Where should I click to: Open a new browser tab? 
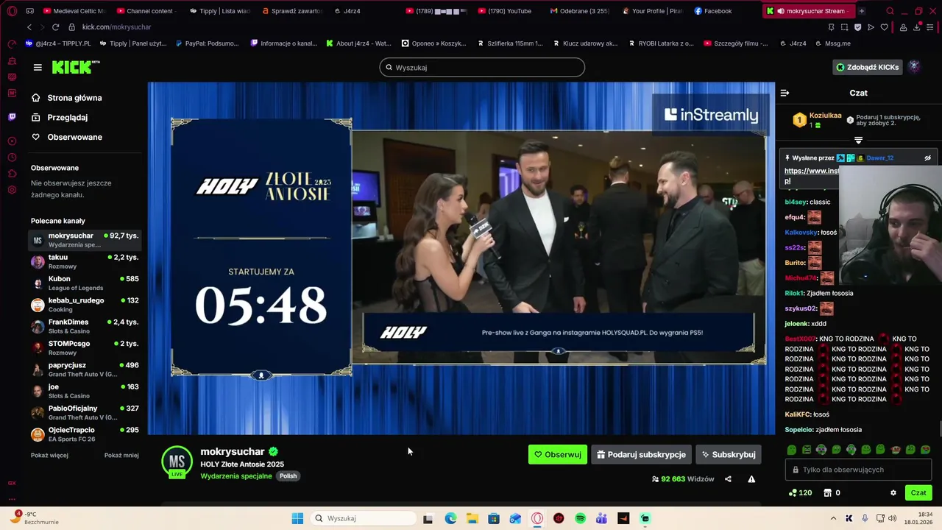click(861, 11)
